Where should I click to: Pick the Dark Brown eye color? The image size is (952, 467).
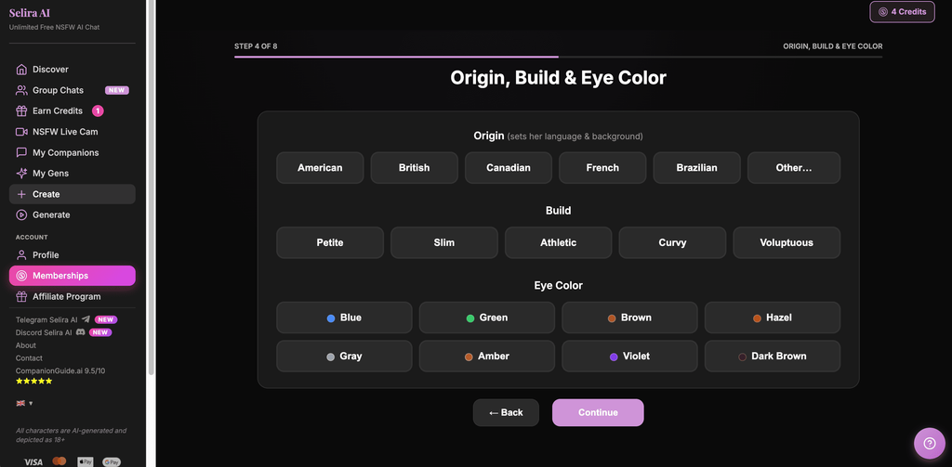tap(773, 356)
